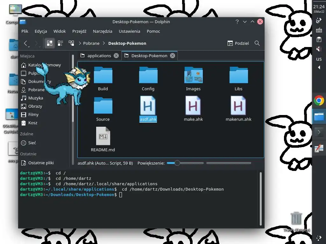Select the Source folder

tap(103, 109)
